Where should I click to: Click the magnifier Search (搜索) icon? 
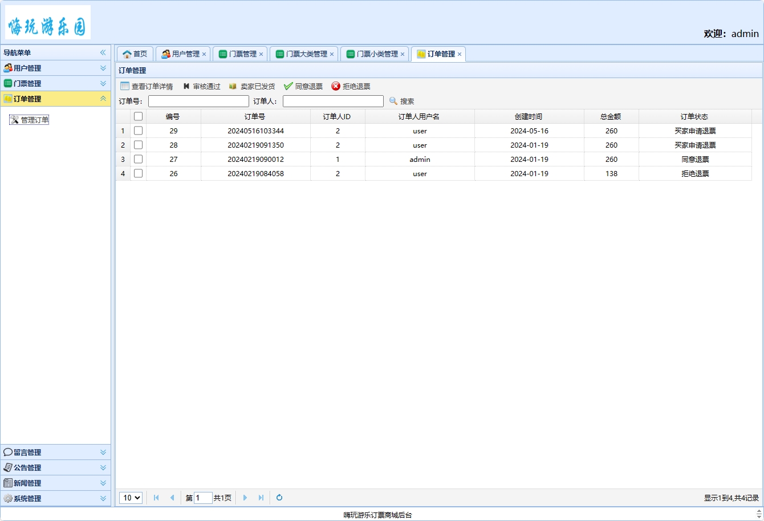(393, 101)
